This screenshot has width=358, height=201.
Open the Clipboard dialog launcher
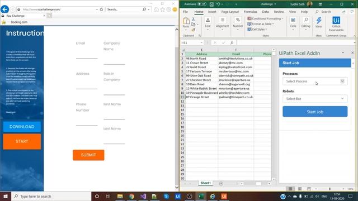pos(199,36)
